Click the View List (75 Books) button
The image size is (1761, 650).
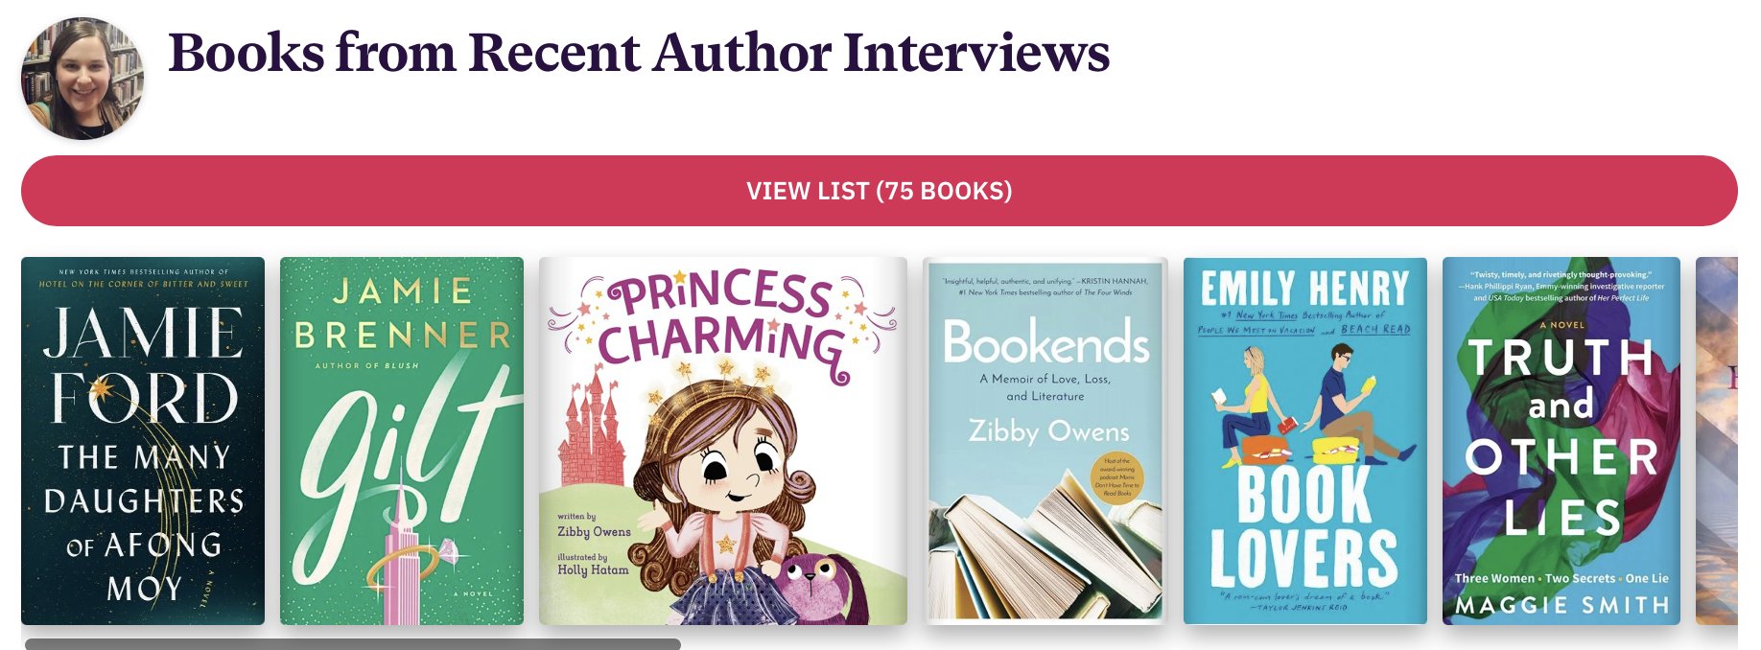pos(880,191)
